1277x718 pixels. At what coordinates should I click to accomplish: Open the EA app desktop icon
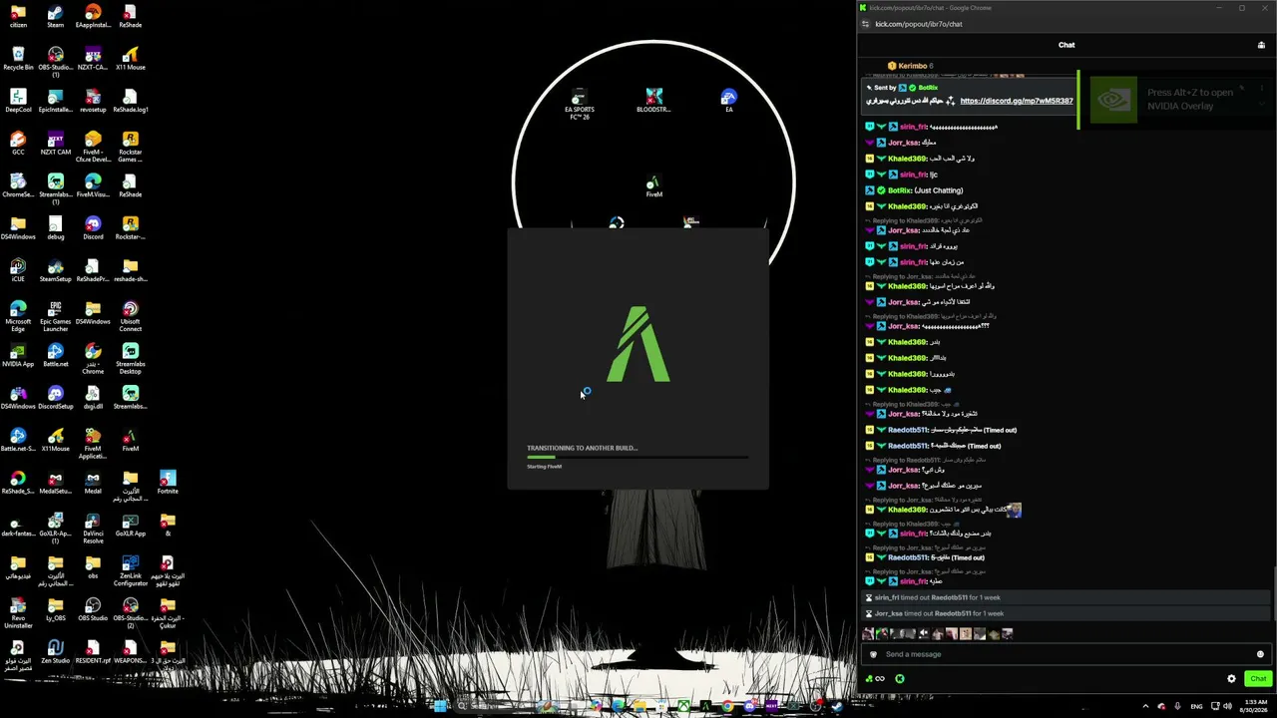[728, 101]
